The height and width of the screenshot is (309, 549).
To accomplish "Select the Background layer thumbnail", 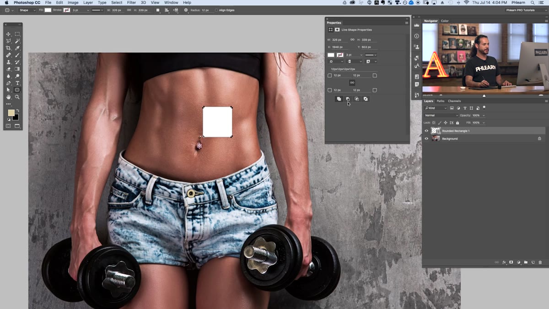I will pos(436,139).
